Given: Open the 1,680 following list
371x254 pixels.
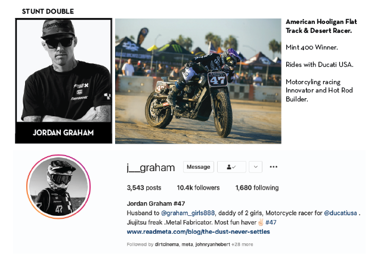Looking at the screenshot, I should [257, 188].
